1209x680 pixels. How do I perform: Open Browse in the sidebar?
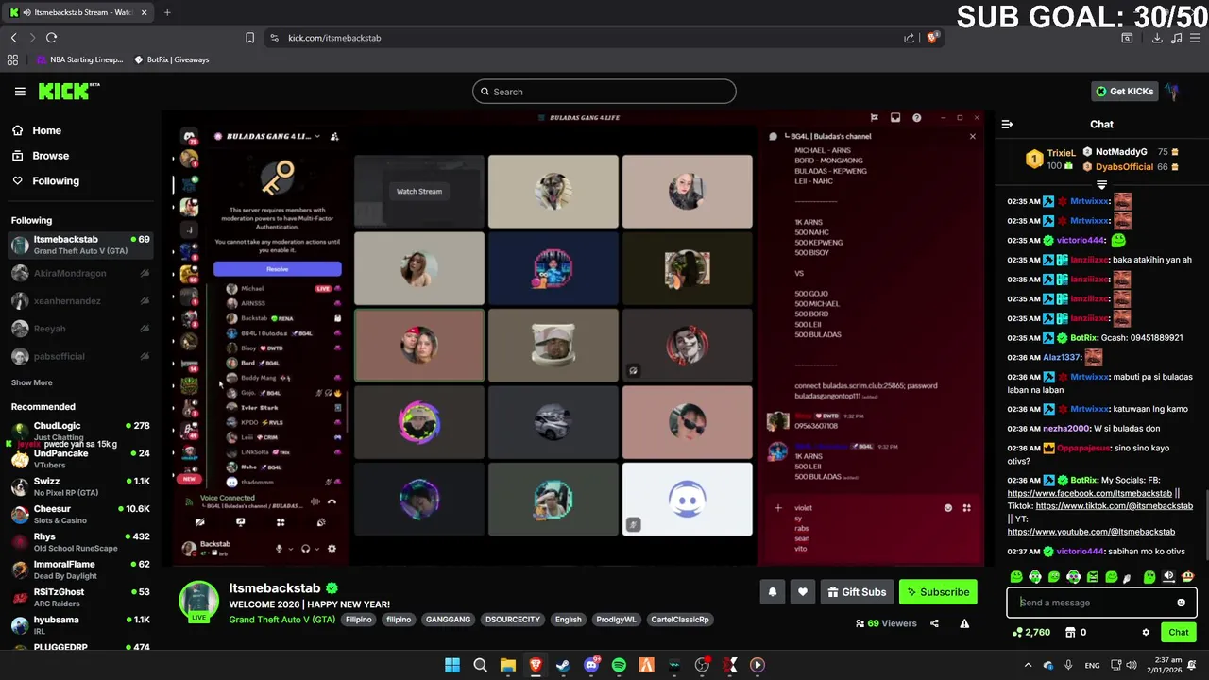(x=50, y=156)
